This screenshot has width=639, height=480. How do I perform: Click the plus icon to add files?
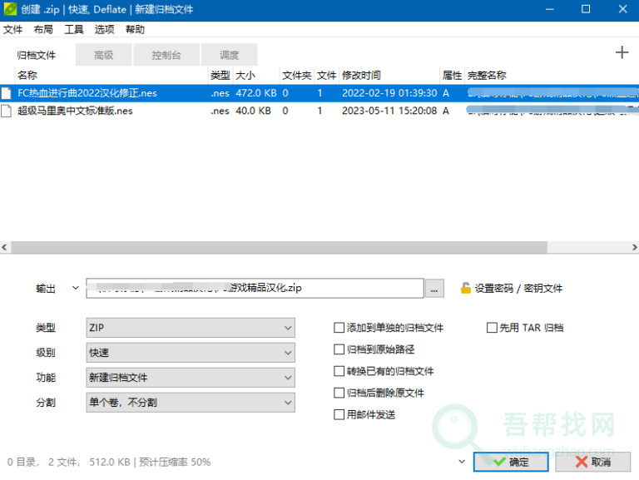coord(622,53)
